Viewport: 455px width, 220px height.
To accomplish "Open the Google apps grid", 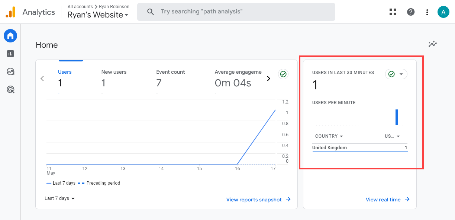I will coord(393,12).
